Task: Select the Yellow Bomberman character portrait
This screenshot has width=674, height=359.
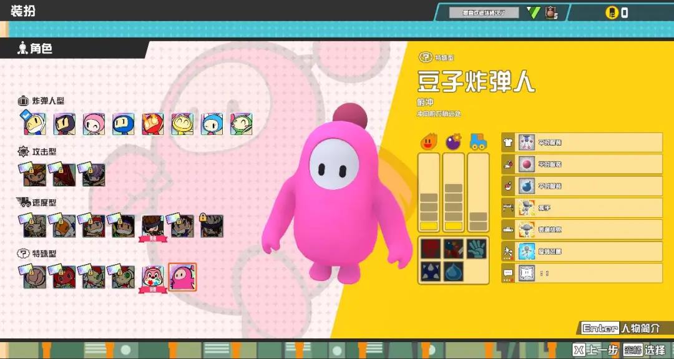Action: [x=182, y=124]
